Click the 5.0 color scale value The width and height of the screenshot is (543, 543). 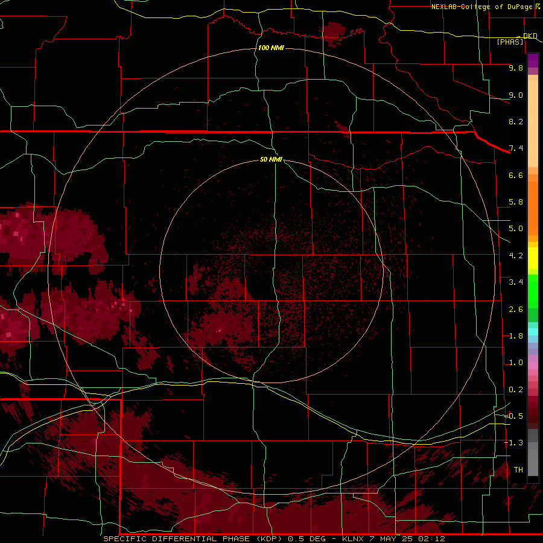516,229
